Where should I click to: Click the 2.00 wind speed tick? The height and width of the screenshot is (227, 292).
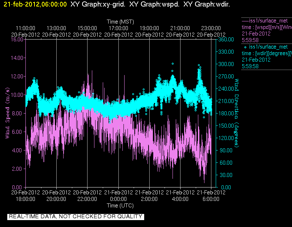18,169
